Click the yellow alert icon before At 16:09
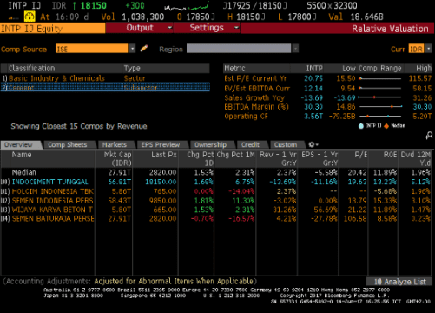The width and height of the screenshot is (435, 313). click(x=30, y=17)
